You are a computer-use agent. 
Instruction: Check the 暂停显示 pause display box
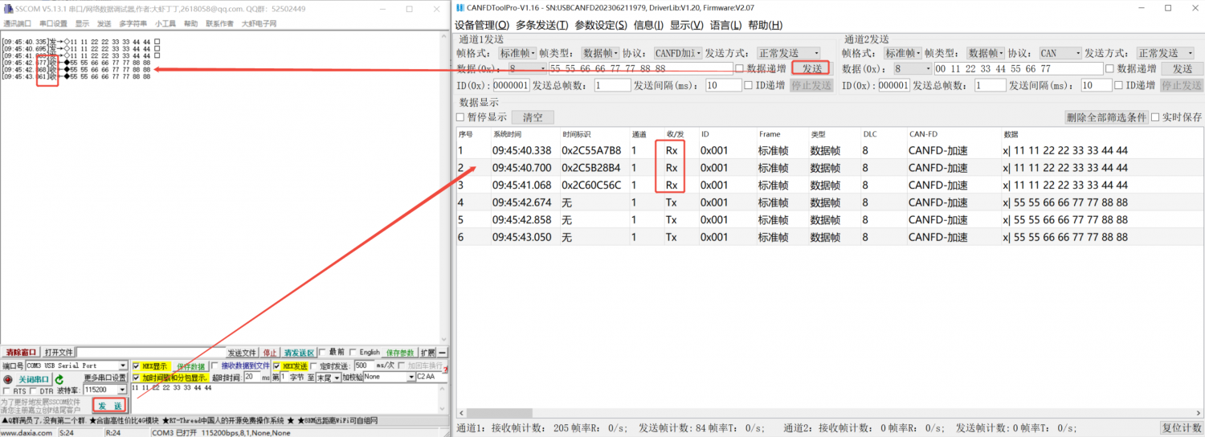pos(461,117)
